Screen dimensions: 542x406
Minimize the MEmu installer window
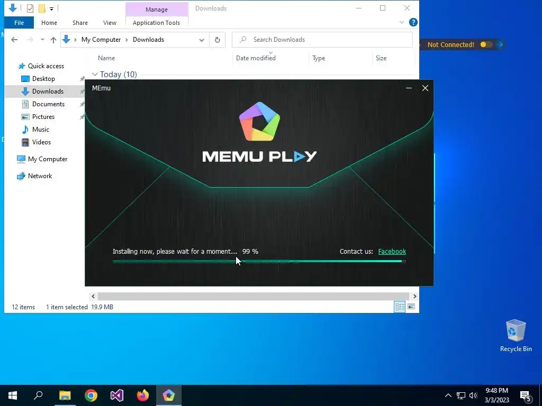(409, 88)
